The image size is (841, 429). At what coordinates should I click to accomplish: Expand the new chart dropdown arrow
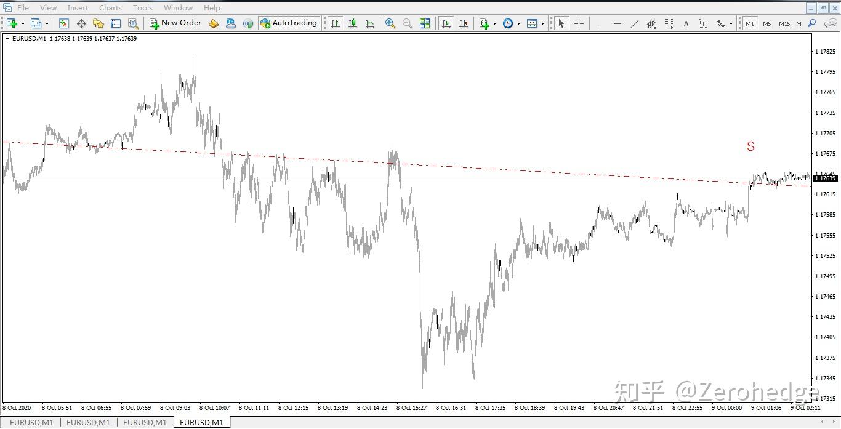coord(23,24)
